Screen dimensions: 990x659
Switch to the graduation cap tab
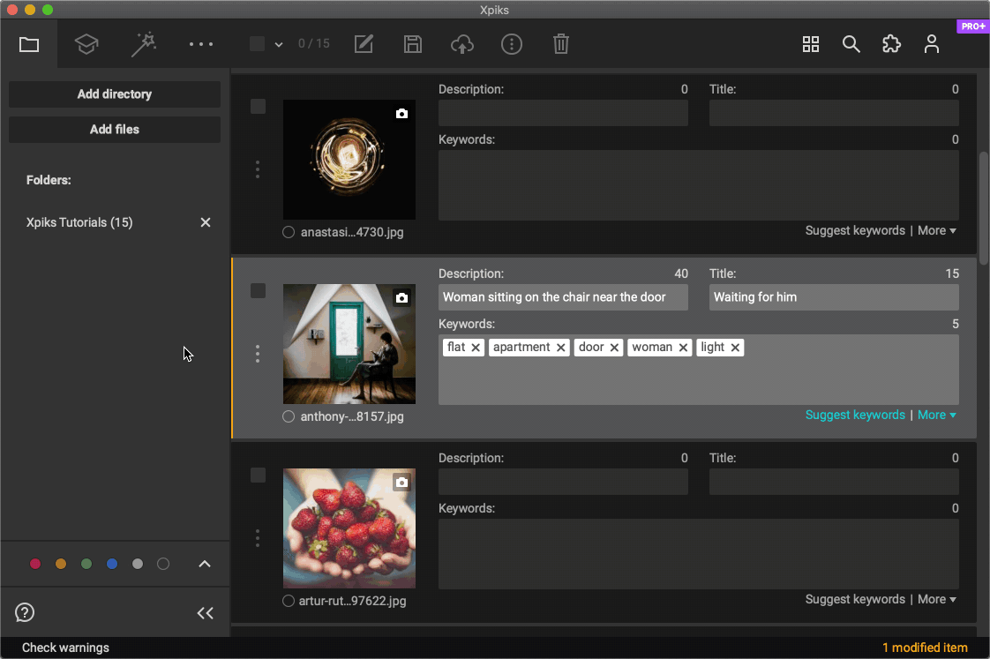[x=86, y=44]
